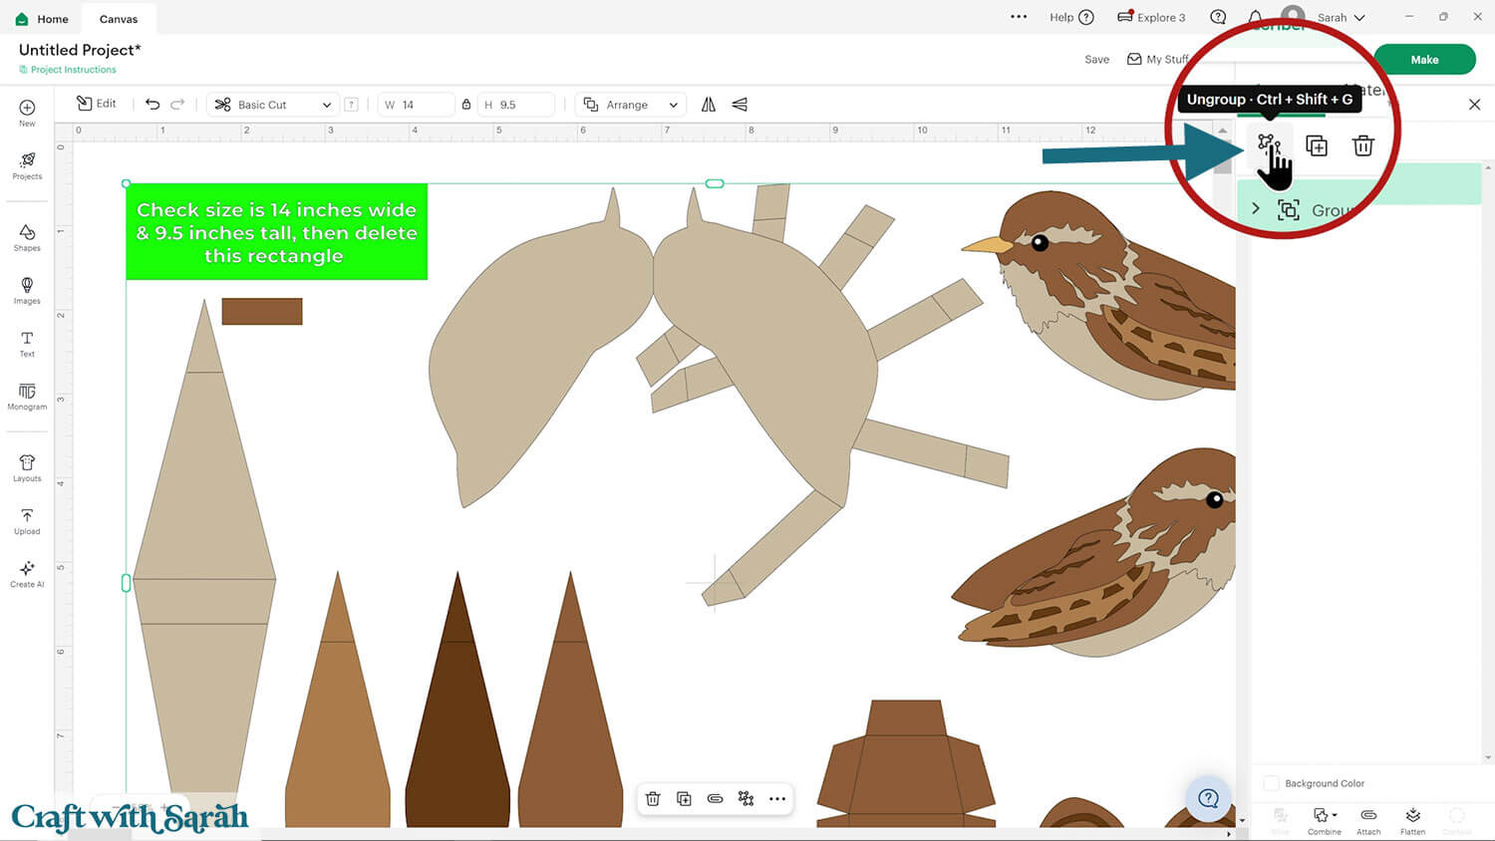Screen dimensions: 1495x841
Task: Toggle the size lock between width and height
Action: point(466,105)
